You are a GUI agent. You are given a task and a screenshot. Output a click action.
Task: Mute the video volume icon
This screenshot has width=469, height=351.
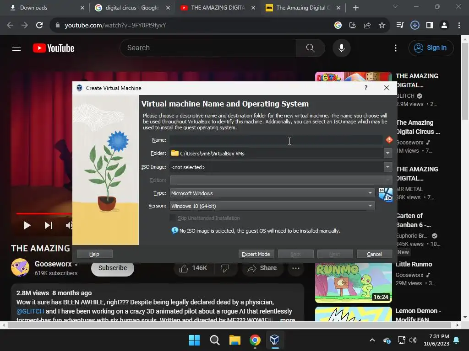point(69,225)
